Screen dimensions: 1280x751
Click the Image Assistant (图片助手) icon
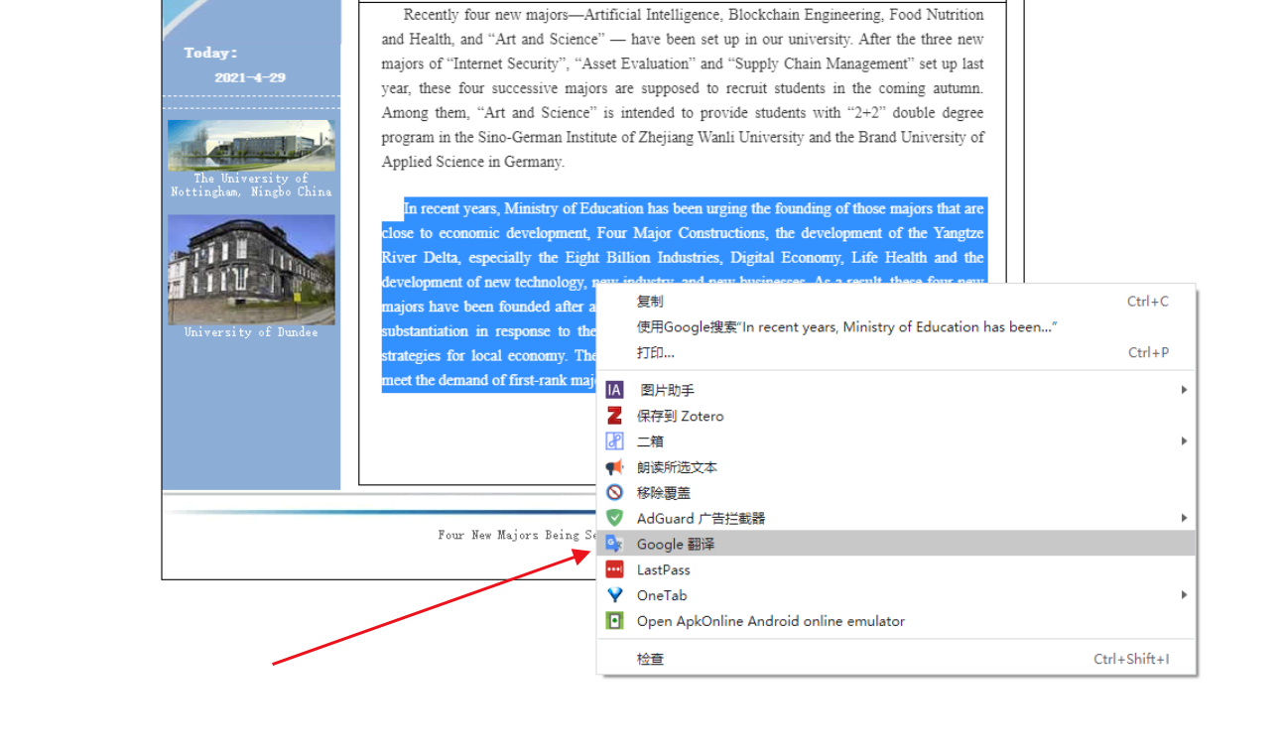pyautogui.click(x=614, y=390)
